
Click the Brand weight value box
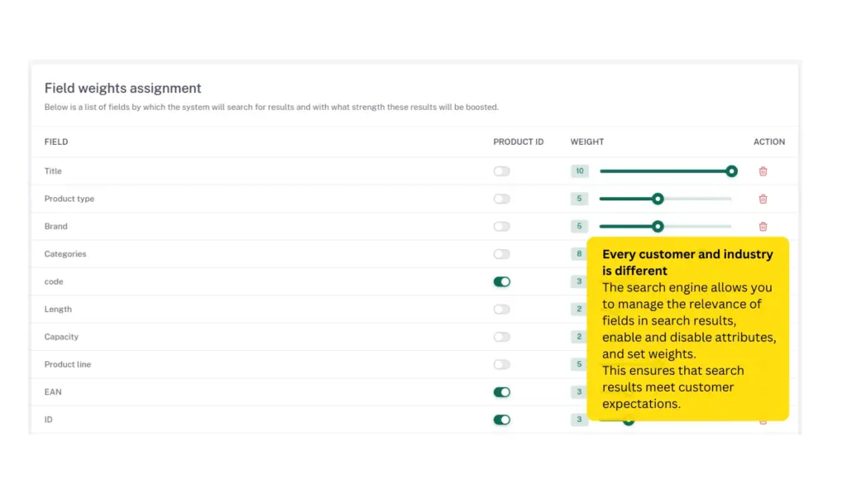pos(579,227)
